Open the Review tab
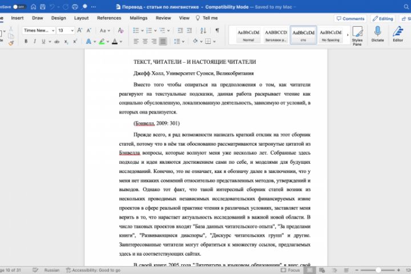This screenshot has height=274, width=411. (x=163, y=18)
